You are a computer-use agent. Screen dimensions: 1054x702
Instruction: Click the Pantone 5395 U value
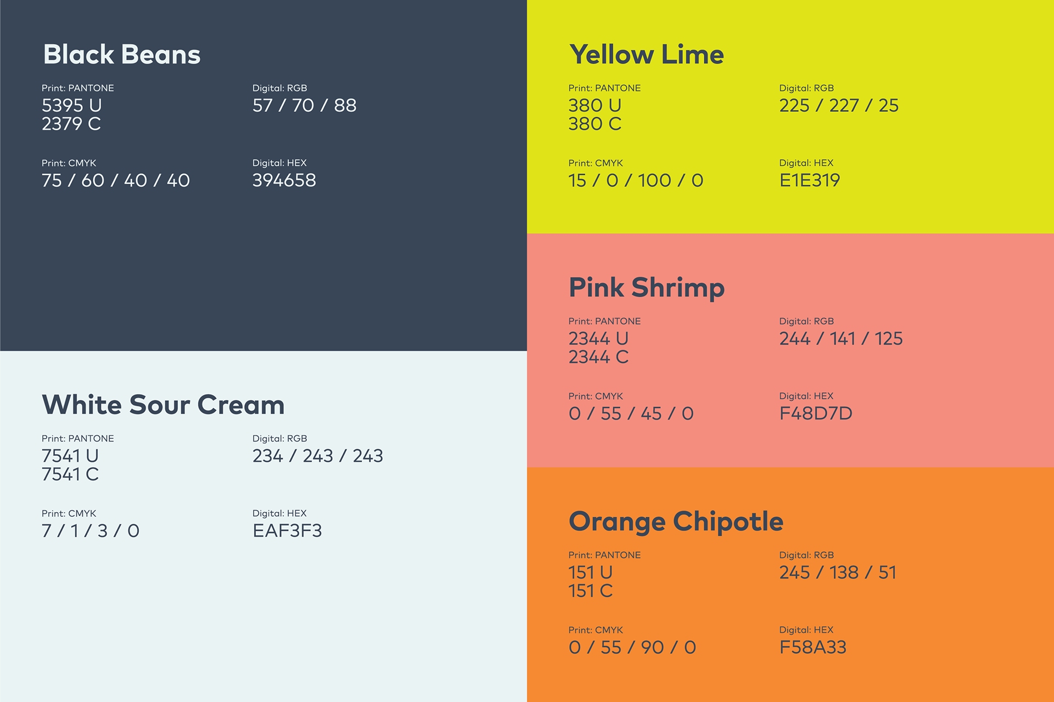coord(71,105)
